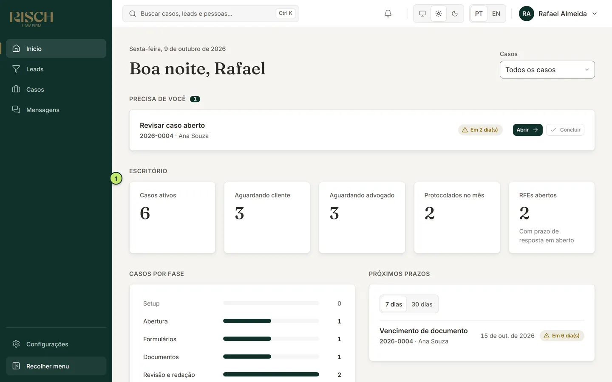Open the Protocolados no mês card
Viewport: 612px width, 382px height.
pyautogui.click(x=457, y=218)
